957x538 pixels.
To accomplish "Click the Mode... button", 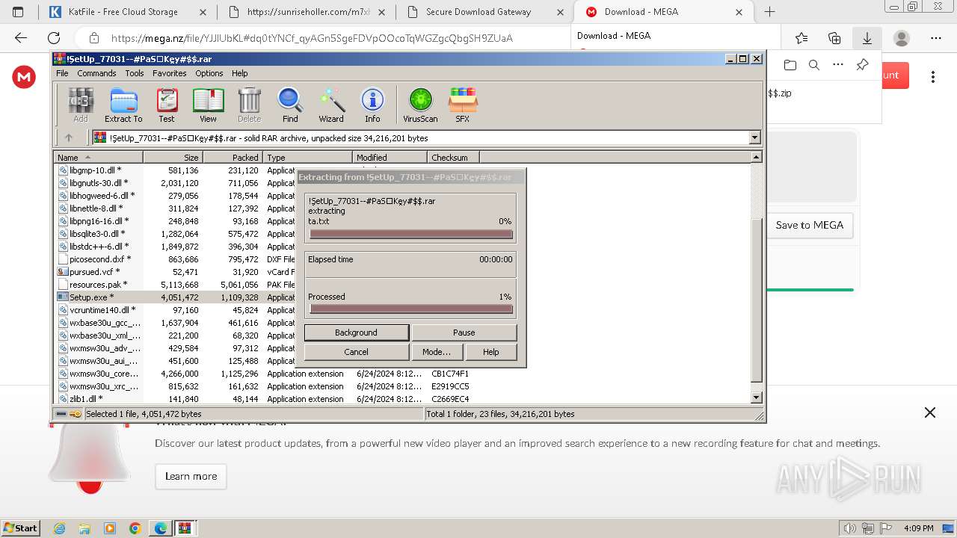I will (437, 352).
